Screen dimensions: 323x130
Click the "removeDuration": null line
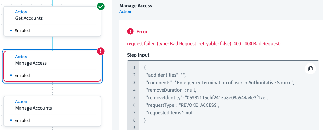pyautogui.click(x=171, y=90)
